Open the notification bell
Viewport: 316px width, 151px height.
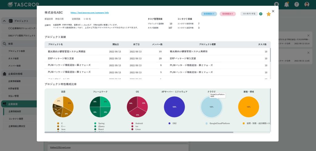[x=287, y=4]
